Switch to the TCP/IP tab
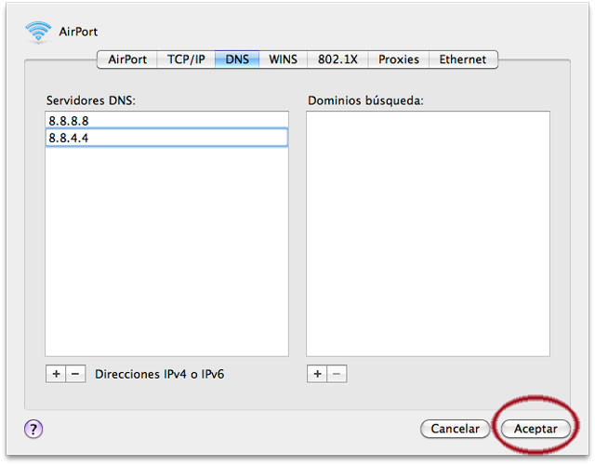The height and width of the screenshot is (465, 595). pos(186,60)
